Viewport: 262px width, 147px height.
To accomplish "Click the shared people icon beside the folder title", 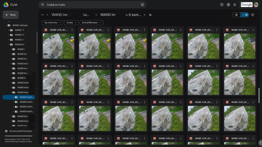I will [150, 15].
